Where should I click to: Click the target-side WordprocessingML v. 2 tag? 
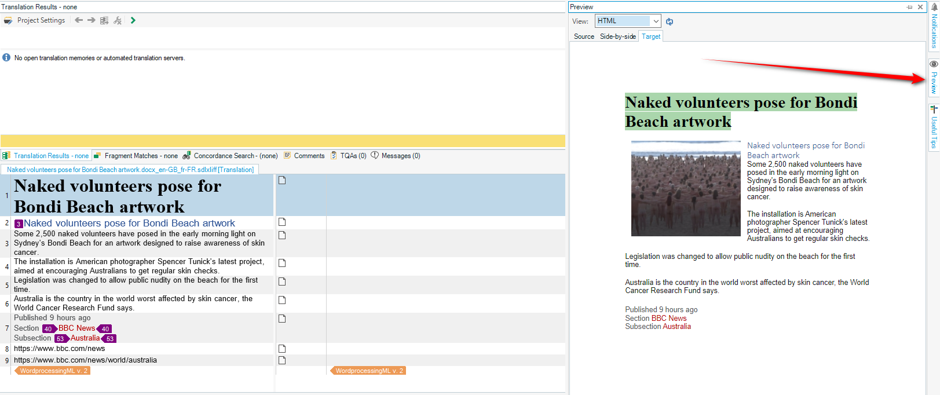coord(368,371)
